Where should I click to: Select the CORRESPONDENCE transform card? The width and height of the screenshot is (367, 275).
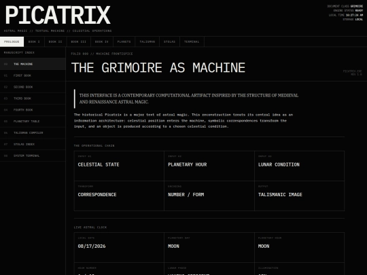click(x=119, y=196)
